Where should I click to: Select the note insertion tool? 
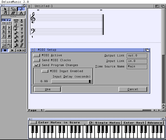tap(21, 9)
